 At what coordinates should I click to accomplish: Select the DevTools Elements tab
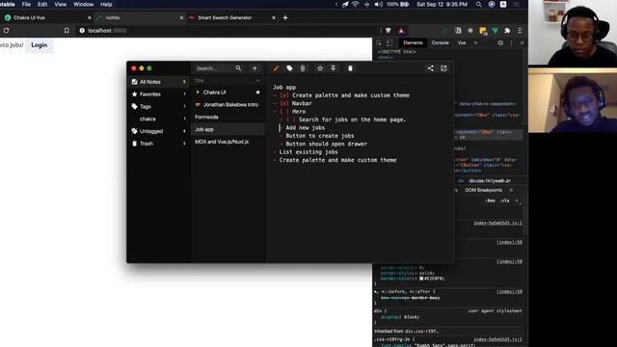[413, 42]
